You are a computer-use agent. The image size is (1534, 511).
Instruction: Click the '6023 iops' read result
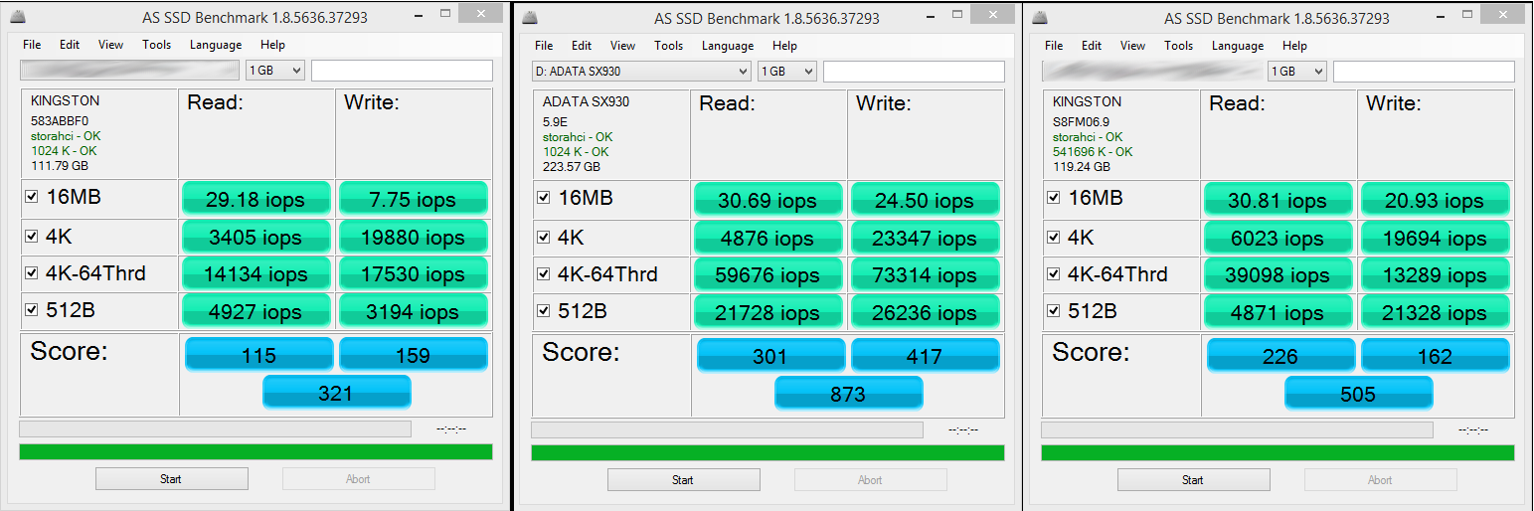coord(1278,238)
